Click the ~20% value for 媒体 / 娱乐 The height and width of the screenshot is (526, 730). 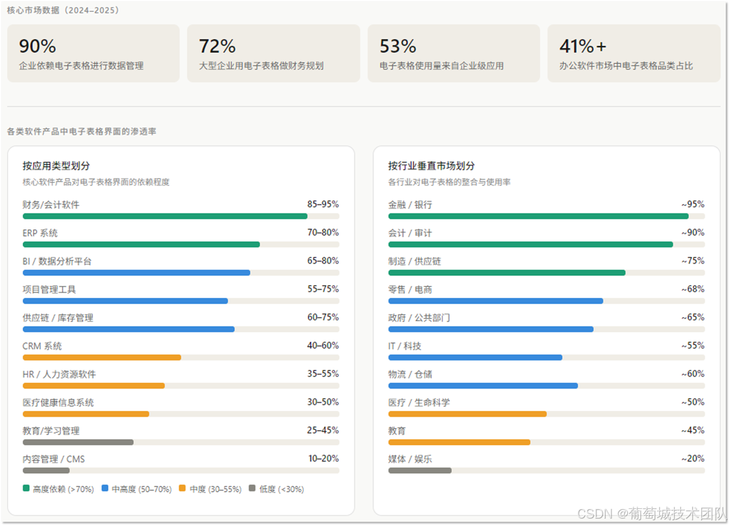693,458
